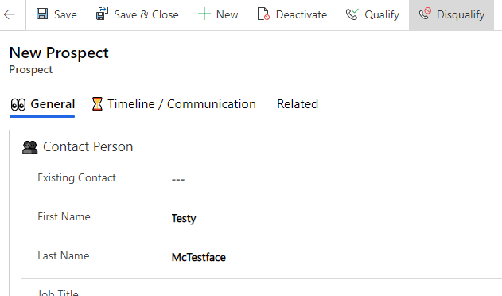
Task: Click the hourglass icon on Timeline tab
Action: point(97,104)
